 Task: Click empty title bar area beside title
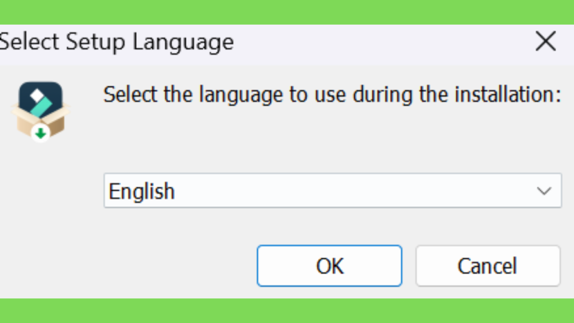pyautogui.click(x=381, y=42)
